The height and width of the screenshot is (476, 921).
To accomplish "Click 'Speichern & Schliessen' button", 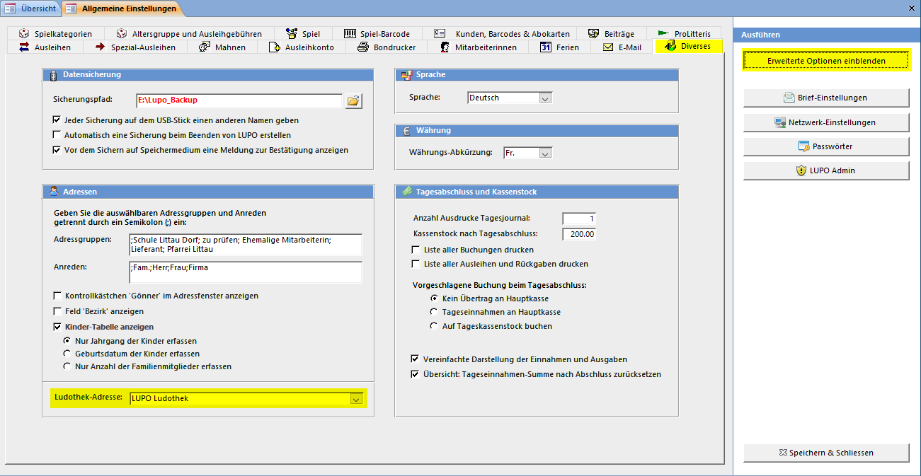I will click(x=826, y=453).
